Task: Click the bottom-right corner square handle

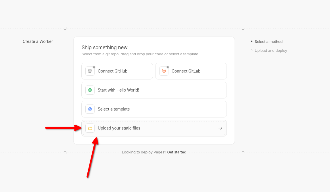Action: (x=243, y=153)
